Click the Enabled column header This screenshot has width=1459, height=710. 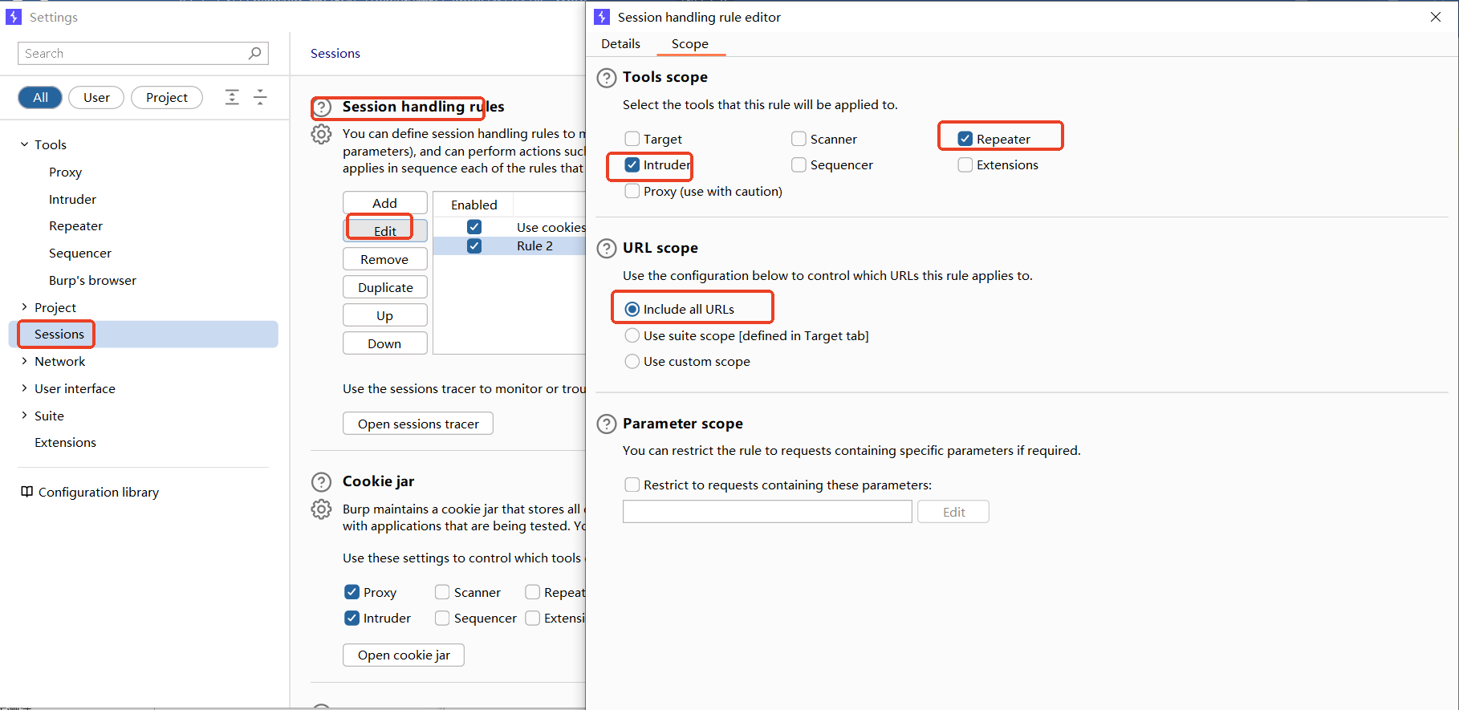tap(473, 205)
